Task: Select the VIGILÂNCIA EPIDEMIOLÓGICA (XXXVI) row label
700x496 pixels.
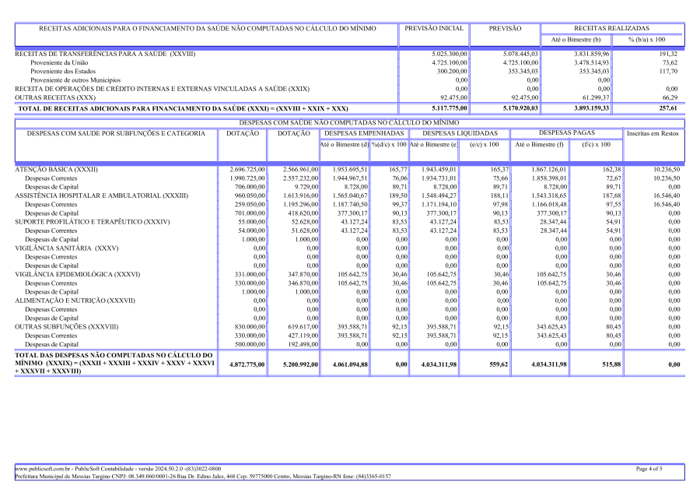Action: [x=77, y=274]
